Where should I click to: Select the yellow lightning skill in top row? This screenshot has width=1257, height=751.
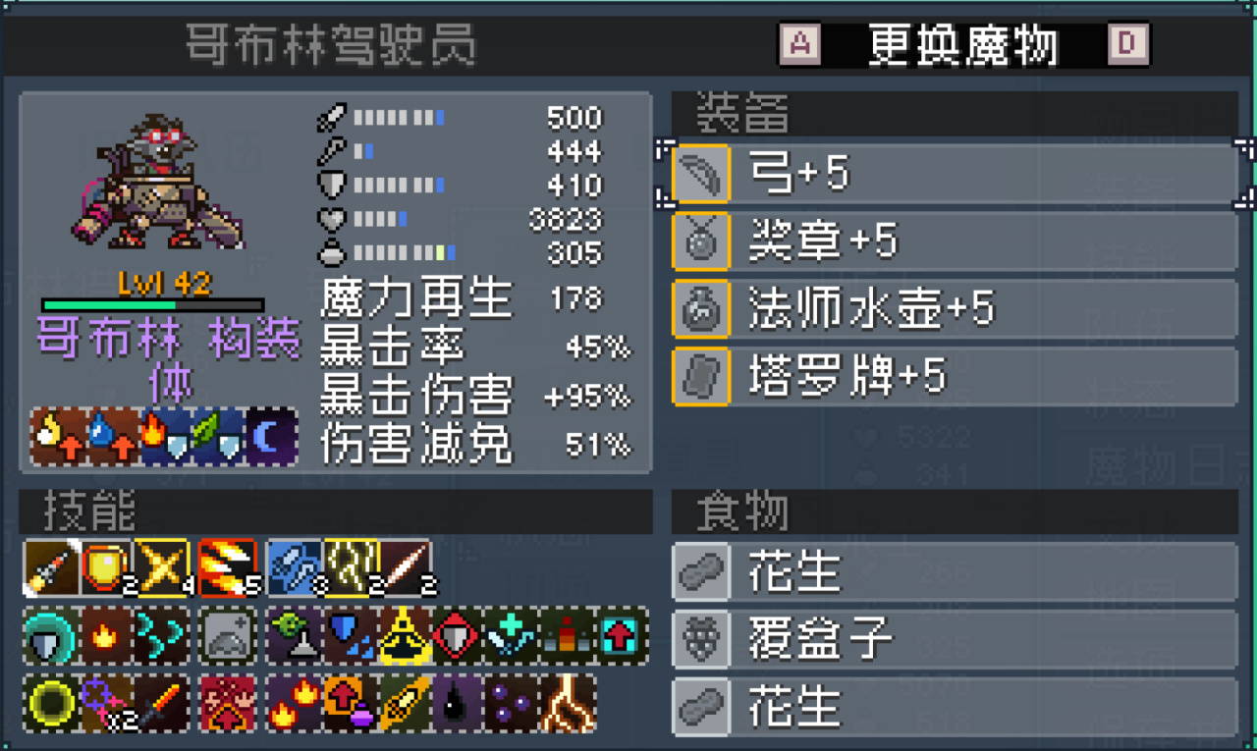(351, 566)
